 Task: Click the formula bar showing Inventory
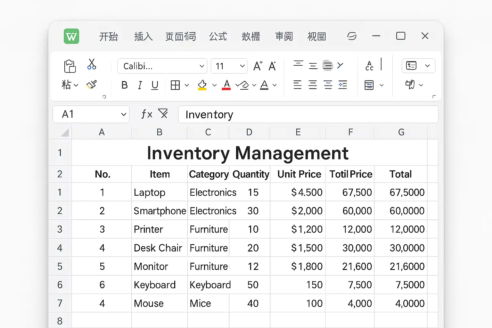coord(307,114)
